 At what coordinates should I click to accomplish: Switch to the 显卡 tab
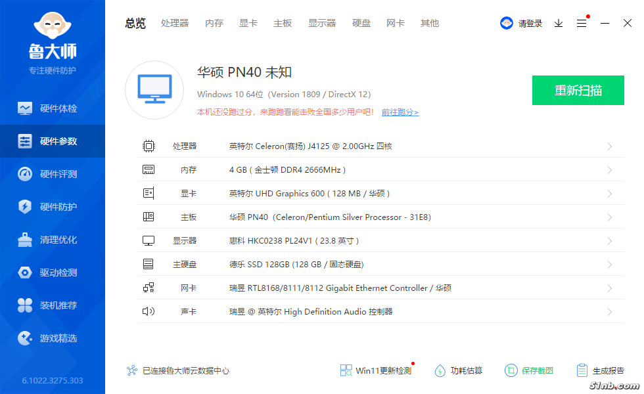click(248, 23)
